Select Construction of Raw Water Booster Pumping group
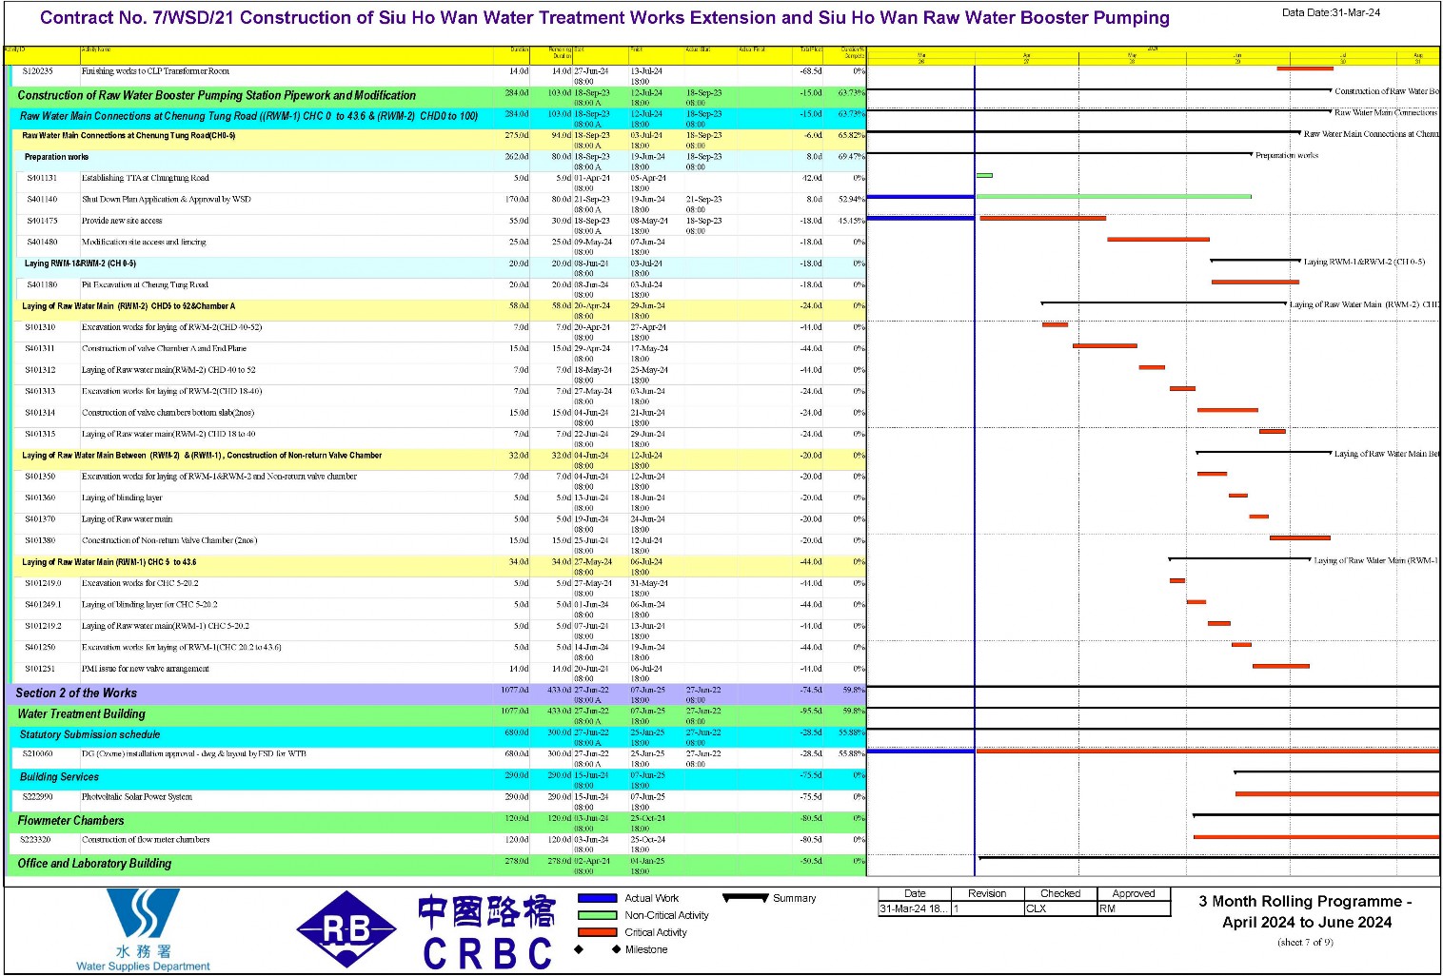Image resolution: width=1443 pixels, height=976 pixels. pyautogui.click(x=438, y=95)
